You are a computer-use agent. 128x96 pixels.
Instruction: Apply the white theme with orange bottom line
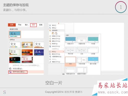[x=39, y=45]
